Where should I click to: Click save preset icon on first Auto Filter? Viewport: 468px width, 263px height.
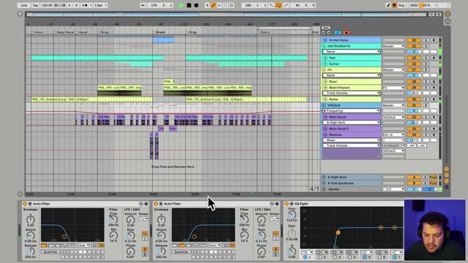146,204
